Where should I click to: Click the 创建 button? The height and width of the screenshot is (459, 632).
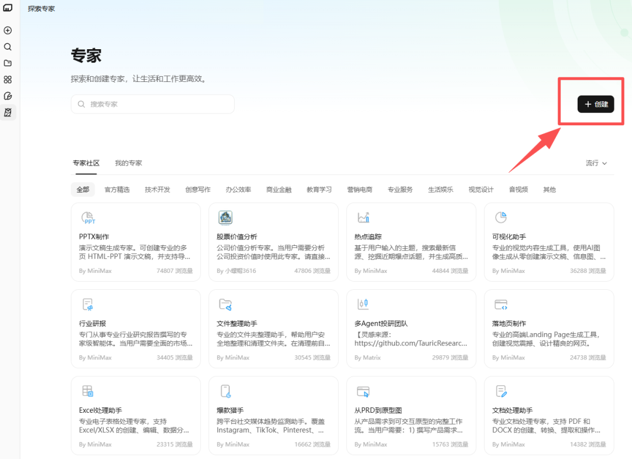click(595, 104)
